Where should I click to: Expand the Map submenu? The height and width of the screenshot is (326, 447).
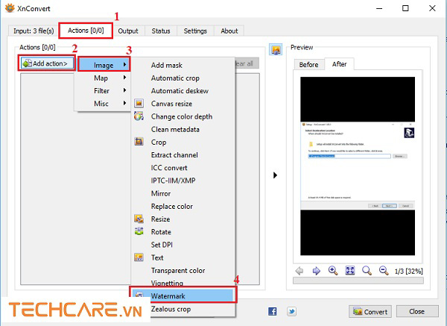coord(104,78)
